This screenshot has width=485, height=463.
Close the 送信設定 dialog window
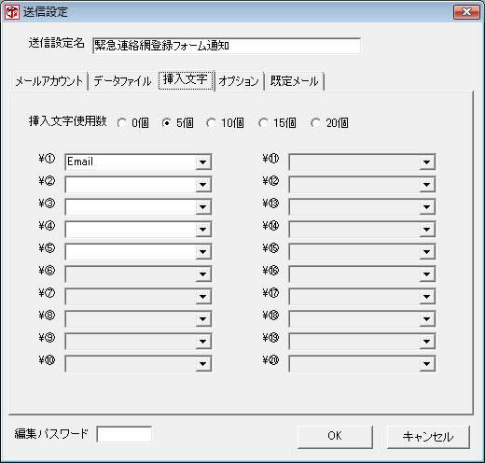click(466, 12)
